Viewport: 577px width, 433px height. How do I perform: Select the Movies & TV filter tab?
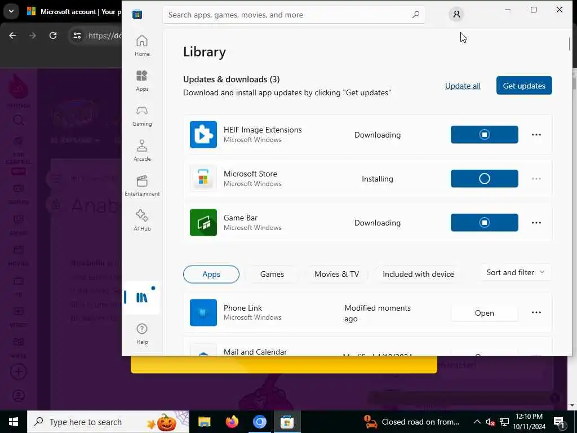tap(336, 275)
